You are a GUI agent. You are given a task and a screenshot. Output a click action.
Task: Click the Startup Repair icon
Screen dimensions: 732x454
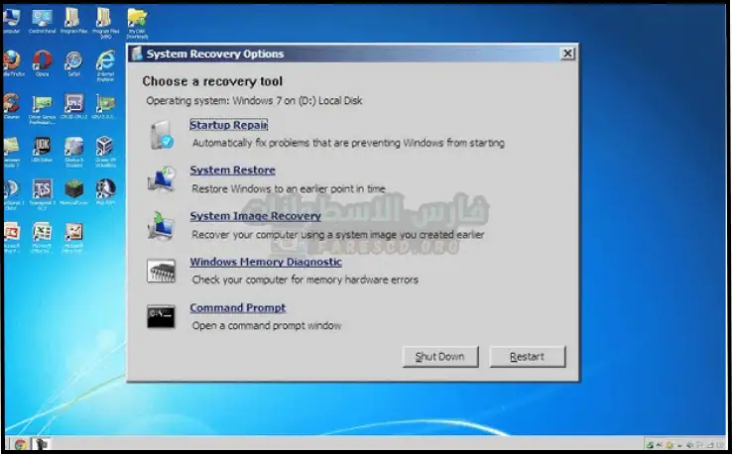(161, 134)
